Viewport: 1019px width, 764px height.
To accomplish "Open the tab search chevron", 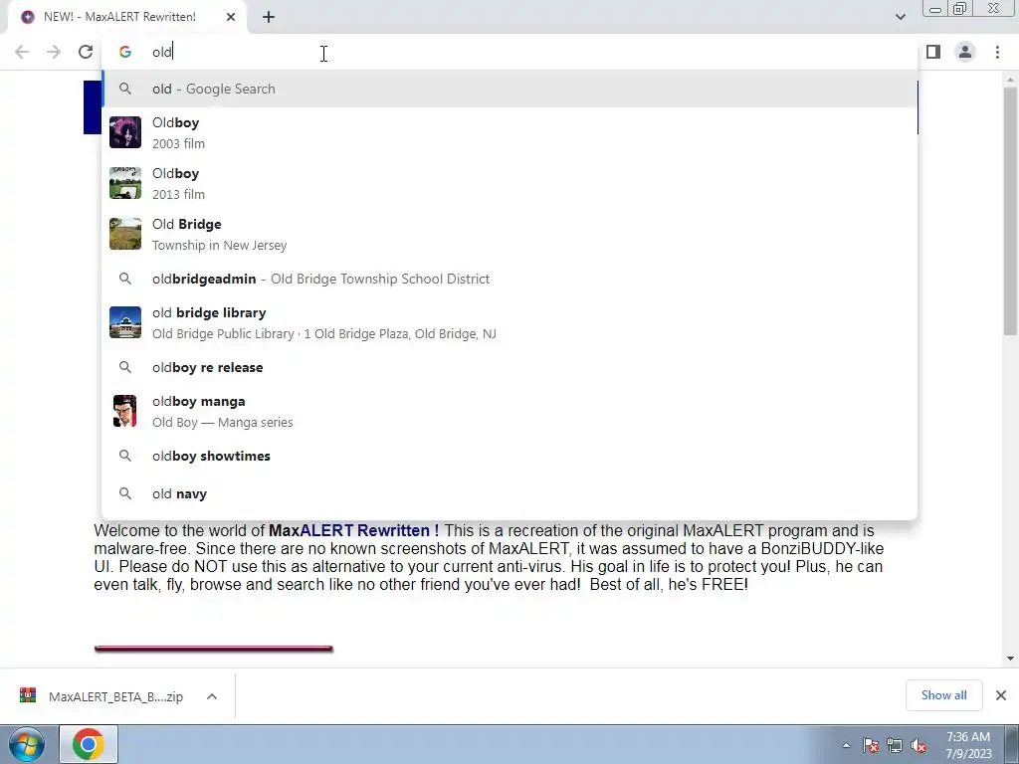I will coord(900,17).
